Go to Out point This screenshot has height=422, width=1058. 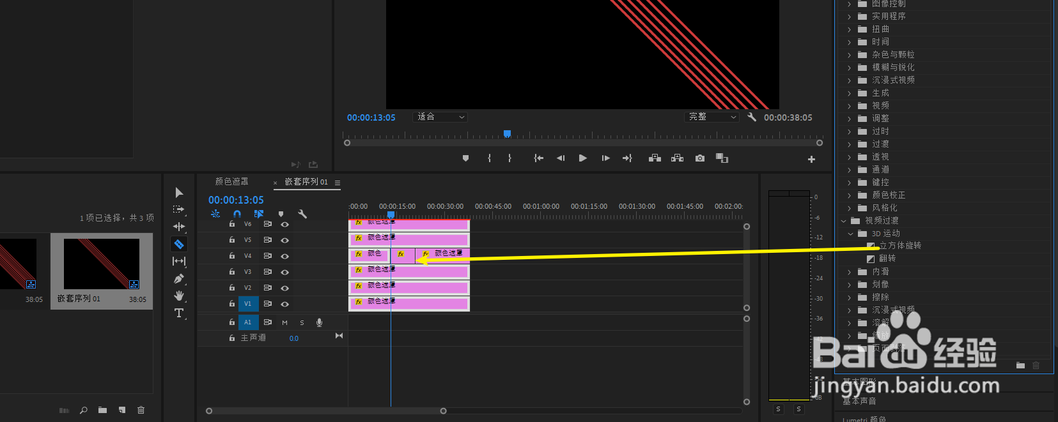pos(627,158)
